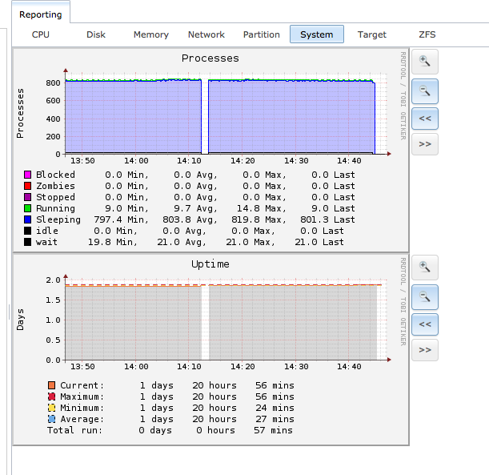The height and width of the screenshot is (475, 489).
Task: Zoom out on the Uptime graph
Action: pos(425,297)
